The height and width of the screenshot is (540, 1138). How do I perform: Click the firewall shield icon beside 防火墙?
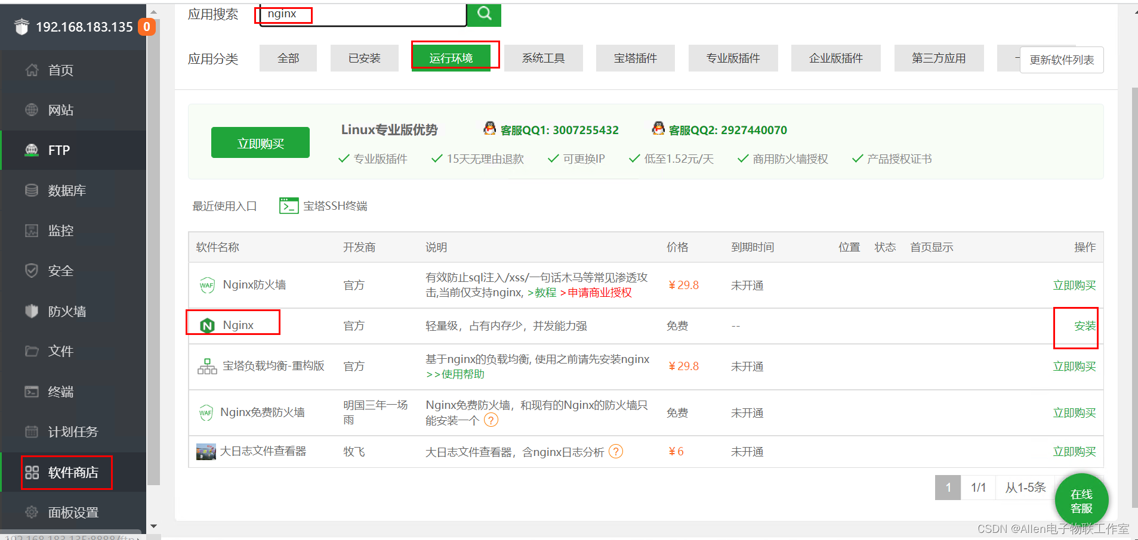coord(32,311)
